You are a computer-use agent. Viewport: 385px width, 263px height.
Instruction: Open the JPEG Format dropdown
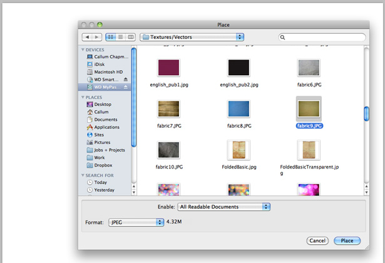point(136,222)
